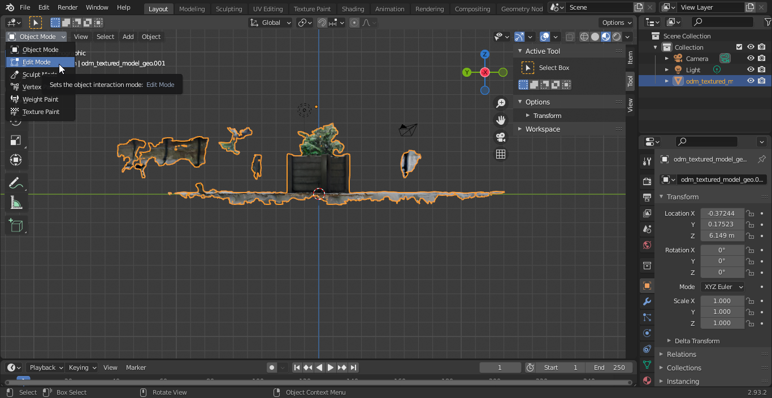Click the Options button in header
The image size is (772, 398).
click(616, 23)
